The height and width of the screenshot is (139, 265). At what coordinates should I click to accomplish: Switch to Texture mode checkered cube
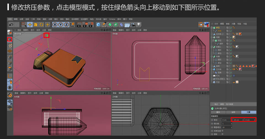click(10, 45)
